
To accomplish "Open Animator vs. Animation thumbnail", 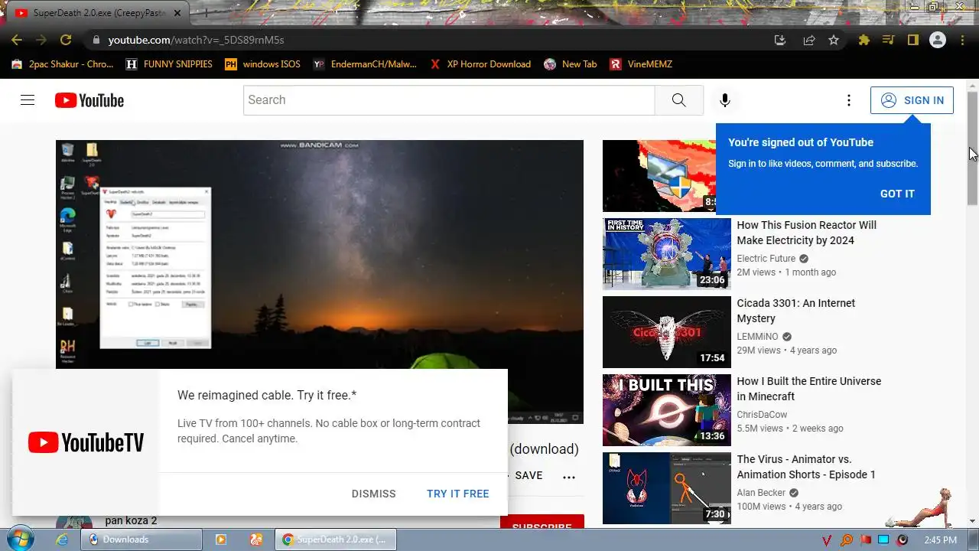I will [667, 488].
